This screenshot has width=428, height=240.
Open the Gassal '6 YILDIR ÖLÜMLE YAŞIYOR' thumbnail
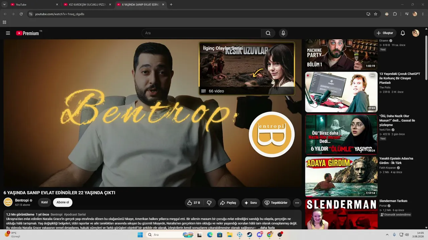click(341, 134)
